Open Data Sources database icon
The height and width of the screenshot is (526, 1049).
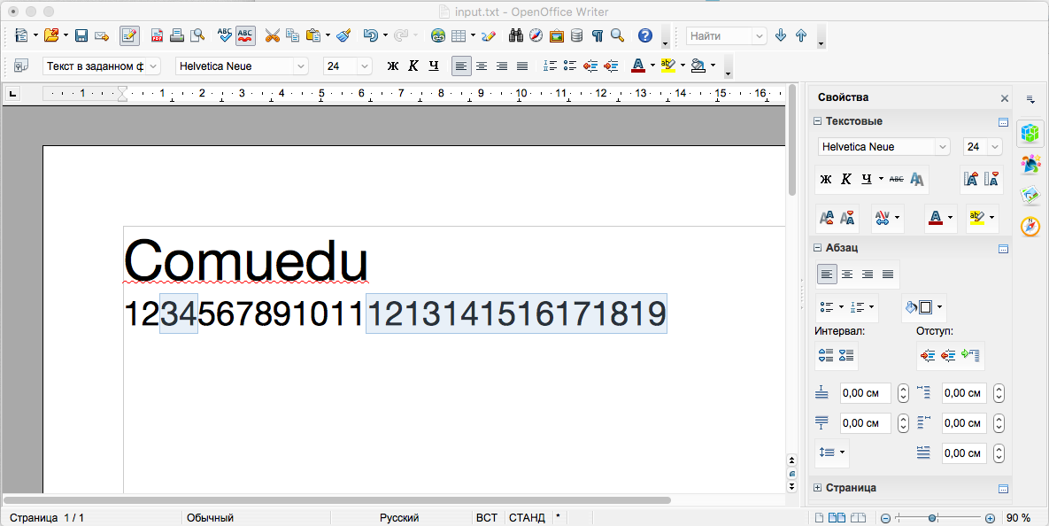point(576,35)
